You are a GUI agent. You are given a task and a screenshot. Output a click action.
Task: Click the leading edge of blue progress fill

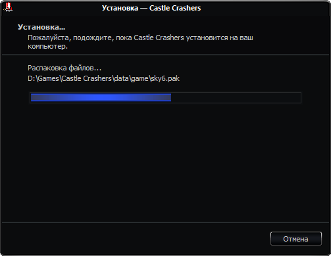pyautogui.click(x=170, y=97)
